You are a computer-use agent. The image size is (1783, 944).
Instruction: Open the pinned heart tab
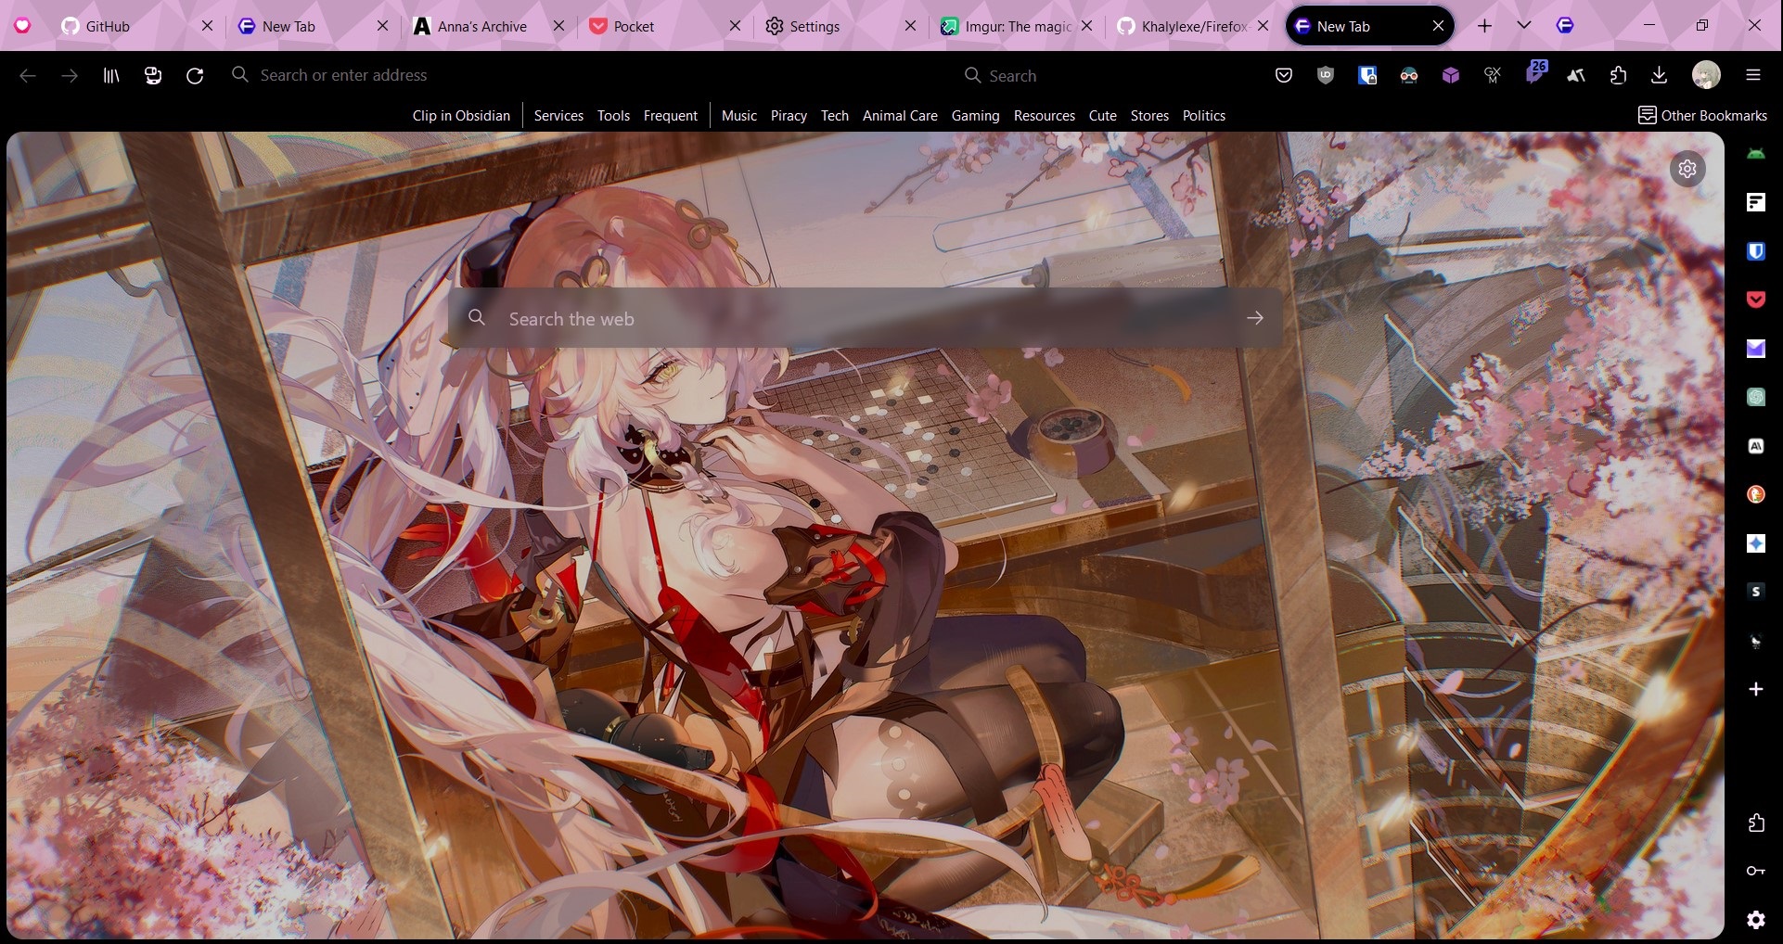pyautogui.click(x=22, y=26)
